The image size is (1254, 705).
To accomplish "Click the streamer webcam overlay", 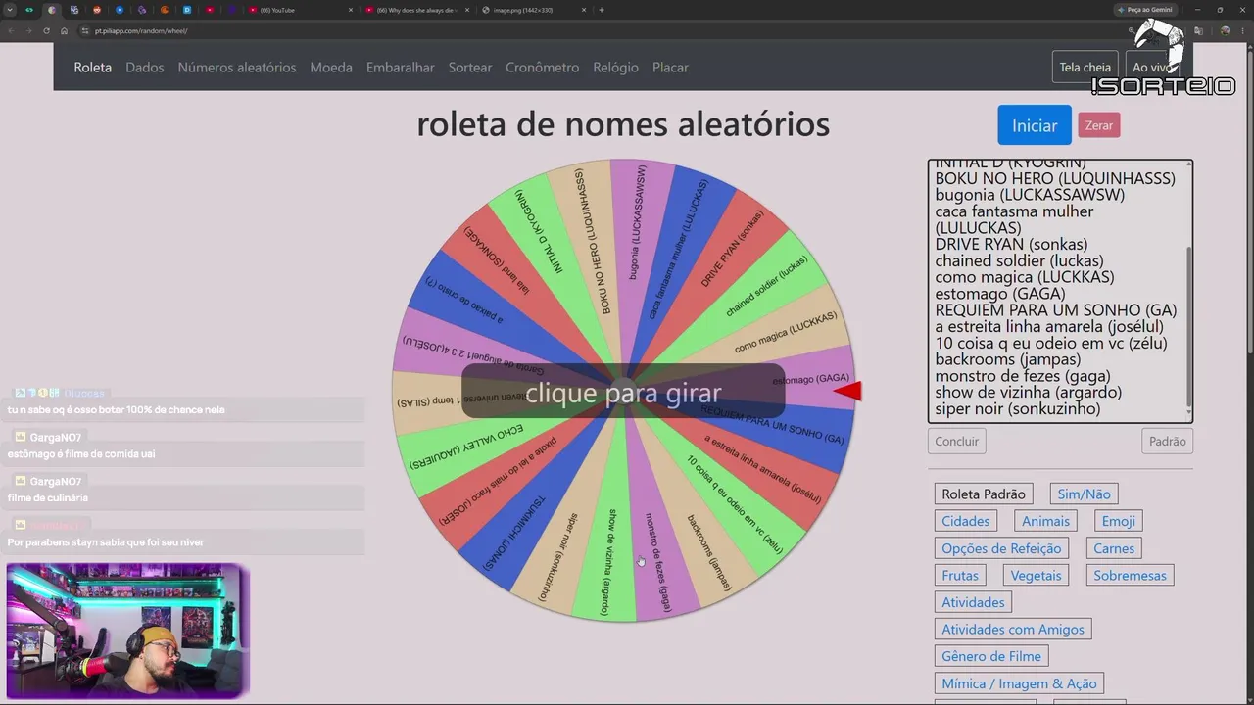I will click(127, 630).
